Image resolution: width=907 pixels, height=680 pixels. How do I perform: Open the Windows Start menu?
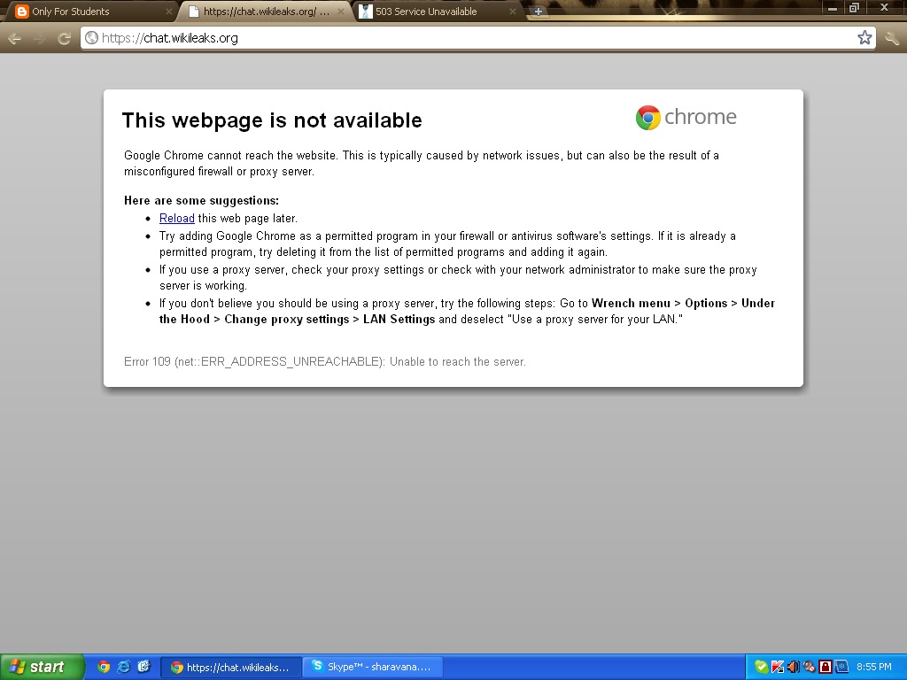tap(42, 667)
